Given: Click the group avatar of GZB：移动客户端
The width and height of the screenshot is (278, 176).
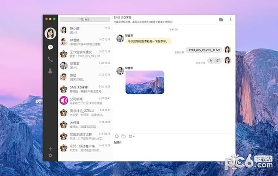Looking at the screenshot, I should click(63, 148).
